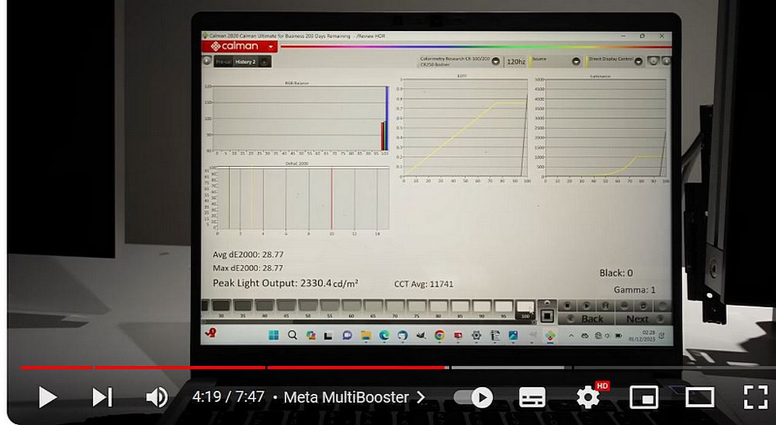Click round arrow left of Pre-cal tab
This screenshot has width=776, height=425.
click(x=207, y=61)
